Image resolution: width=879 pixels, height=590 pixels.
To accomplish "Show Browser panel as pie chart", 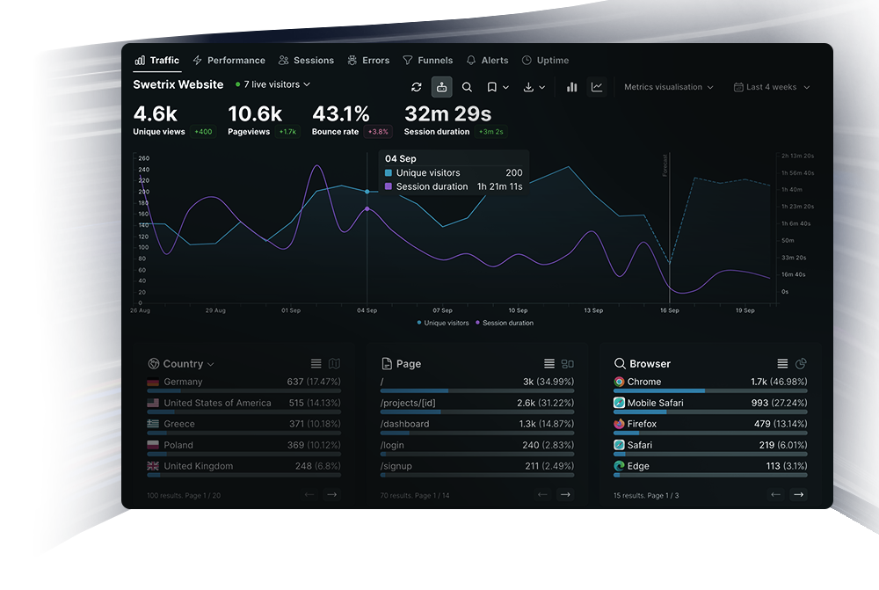I will point(801,363).
